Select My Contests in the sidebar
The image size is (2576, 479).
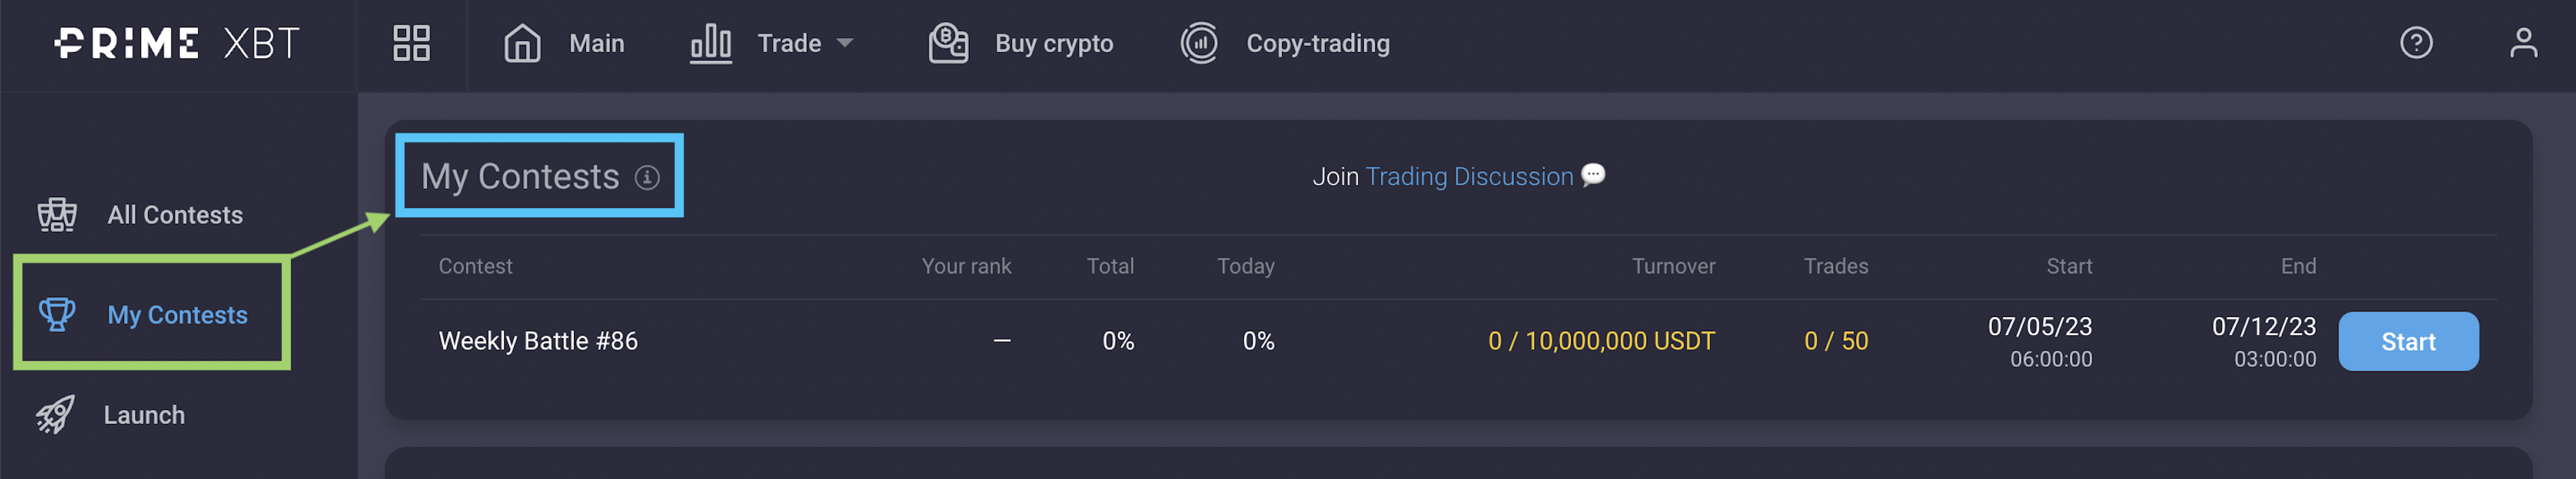pyautogui.click(x=177, y=314)
